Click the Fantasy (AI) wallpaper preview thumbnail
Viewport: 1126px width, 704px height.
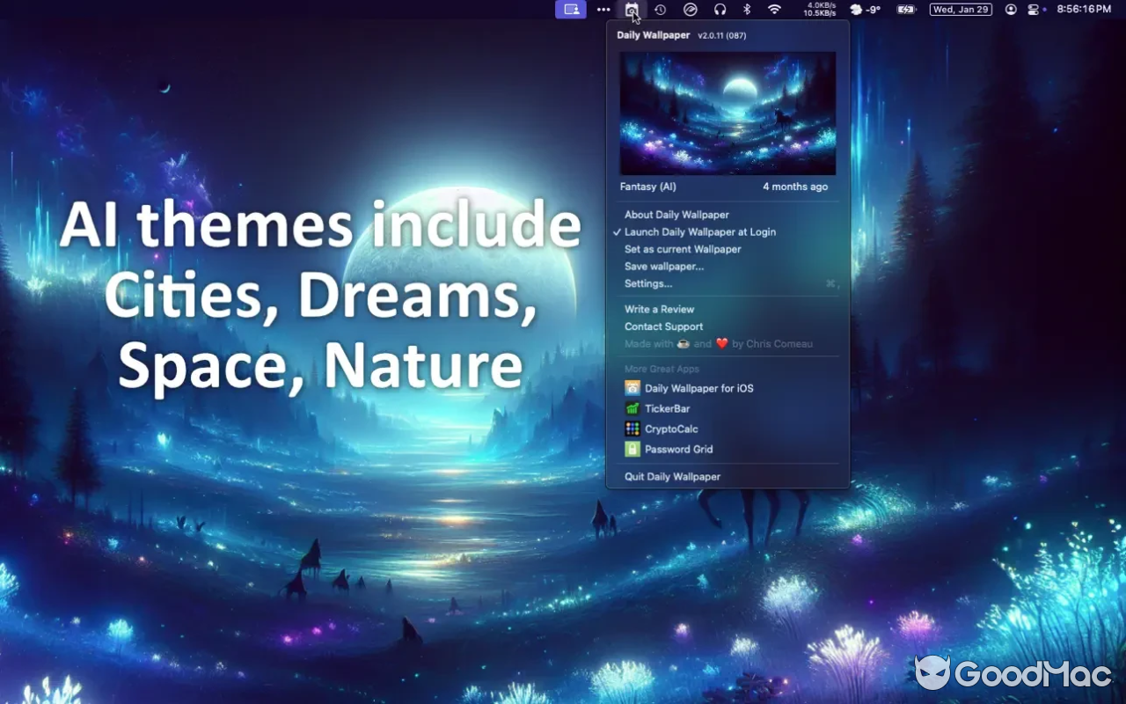pos(728,113)
